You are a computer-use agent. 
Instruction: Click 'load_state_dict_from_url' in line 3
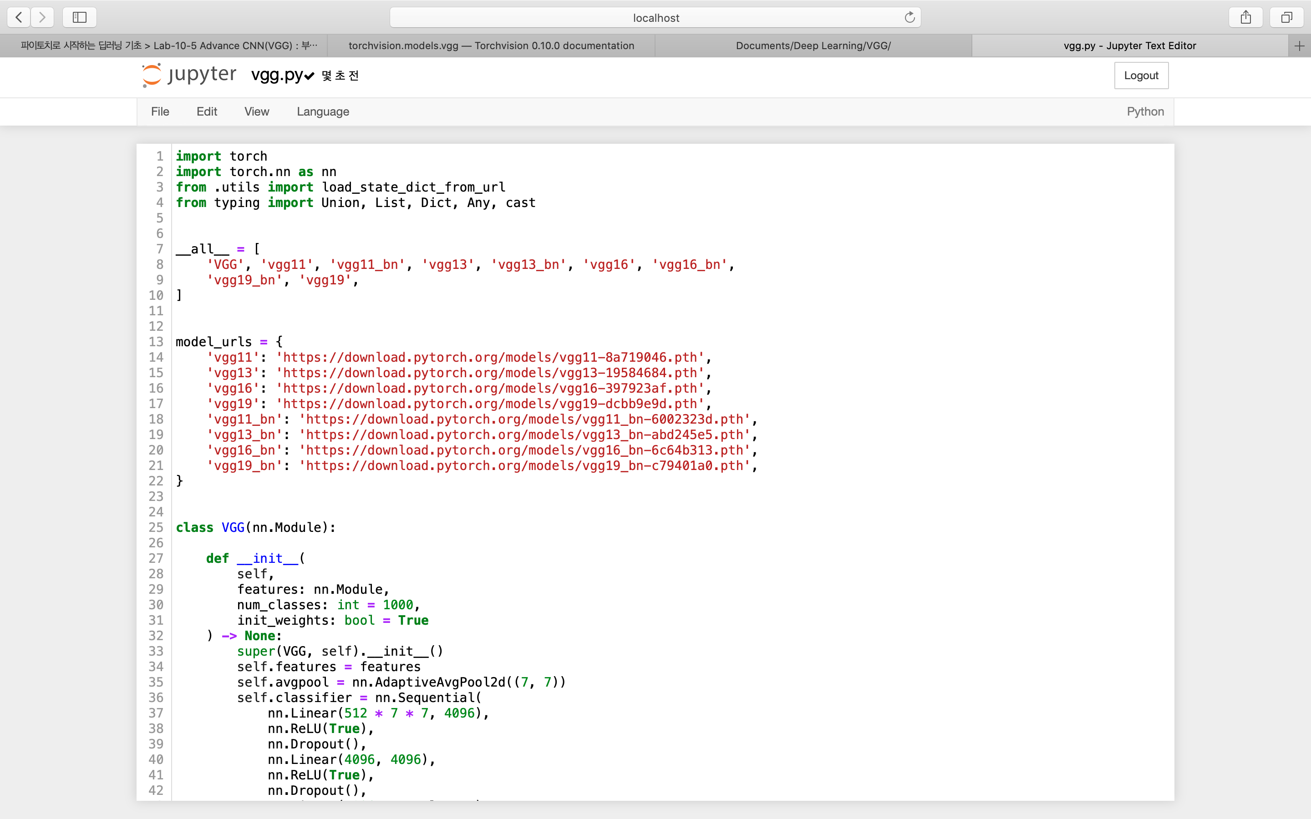click(x=413, y=187)
